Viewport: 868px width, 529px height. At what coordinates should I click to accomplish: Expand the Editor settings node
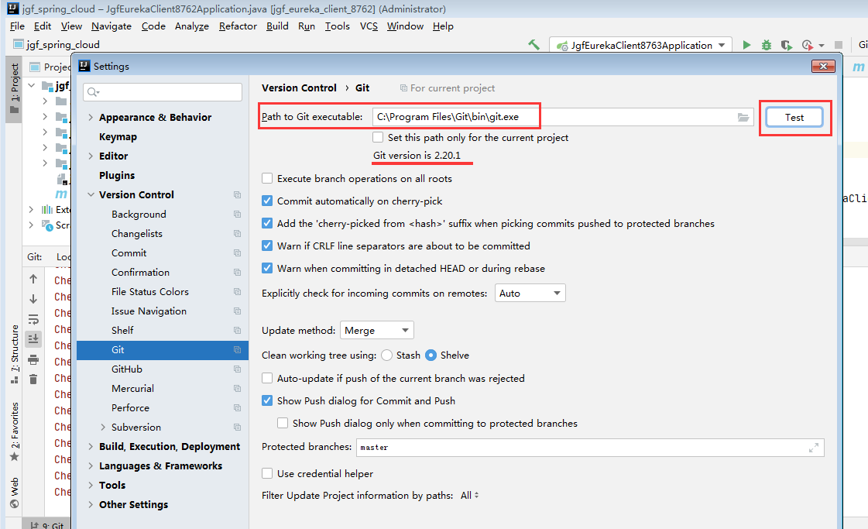coord(91,156)
